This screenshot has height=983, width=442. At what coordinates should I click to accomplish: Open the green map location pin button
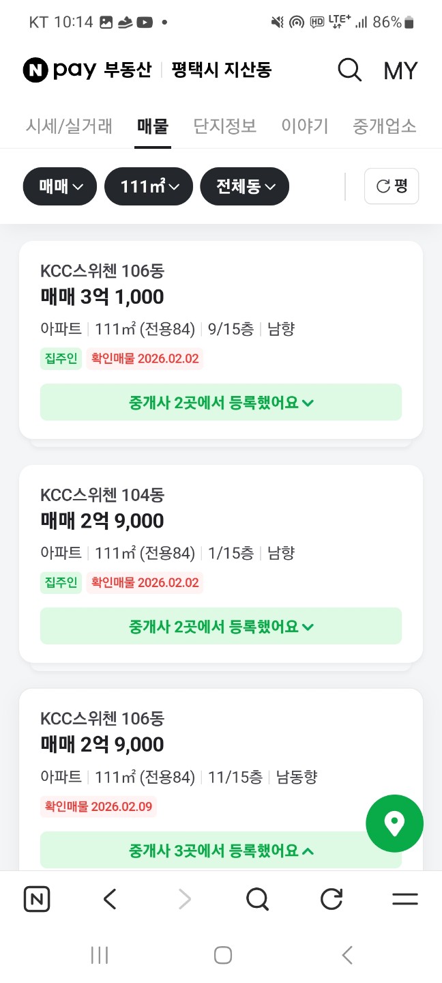pos(394,823)
